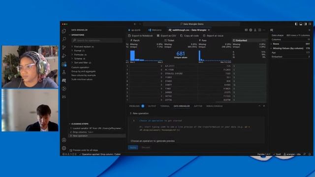Click the blue Apply button
This screenshot has height=177, width=315.
[133, 147]
